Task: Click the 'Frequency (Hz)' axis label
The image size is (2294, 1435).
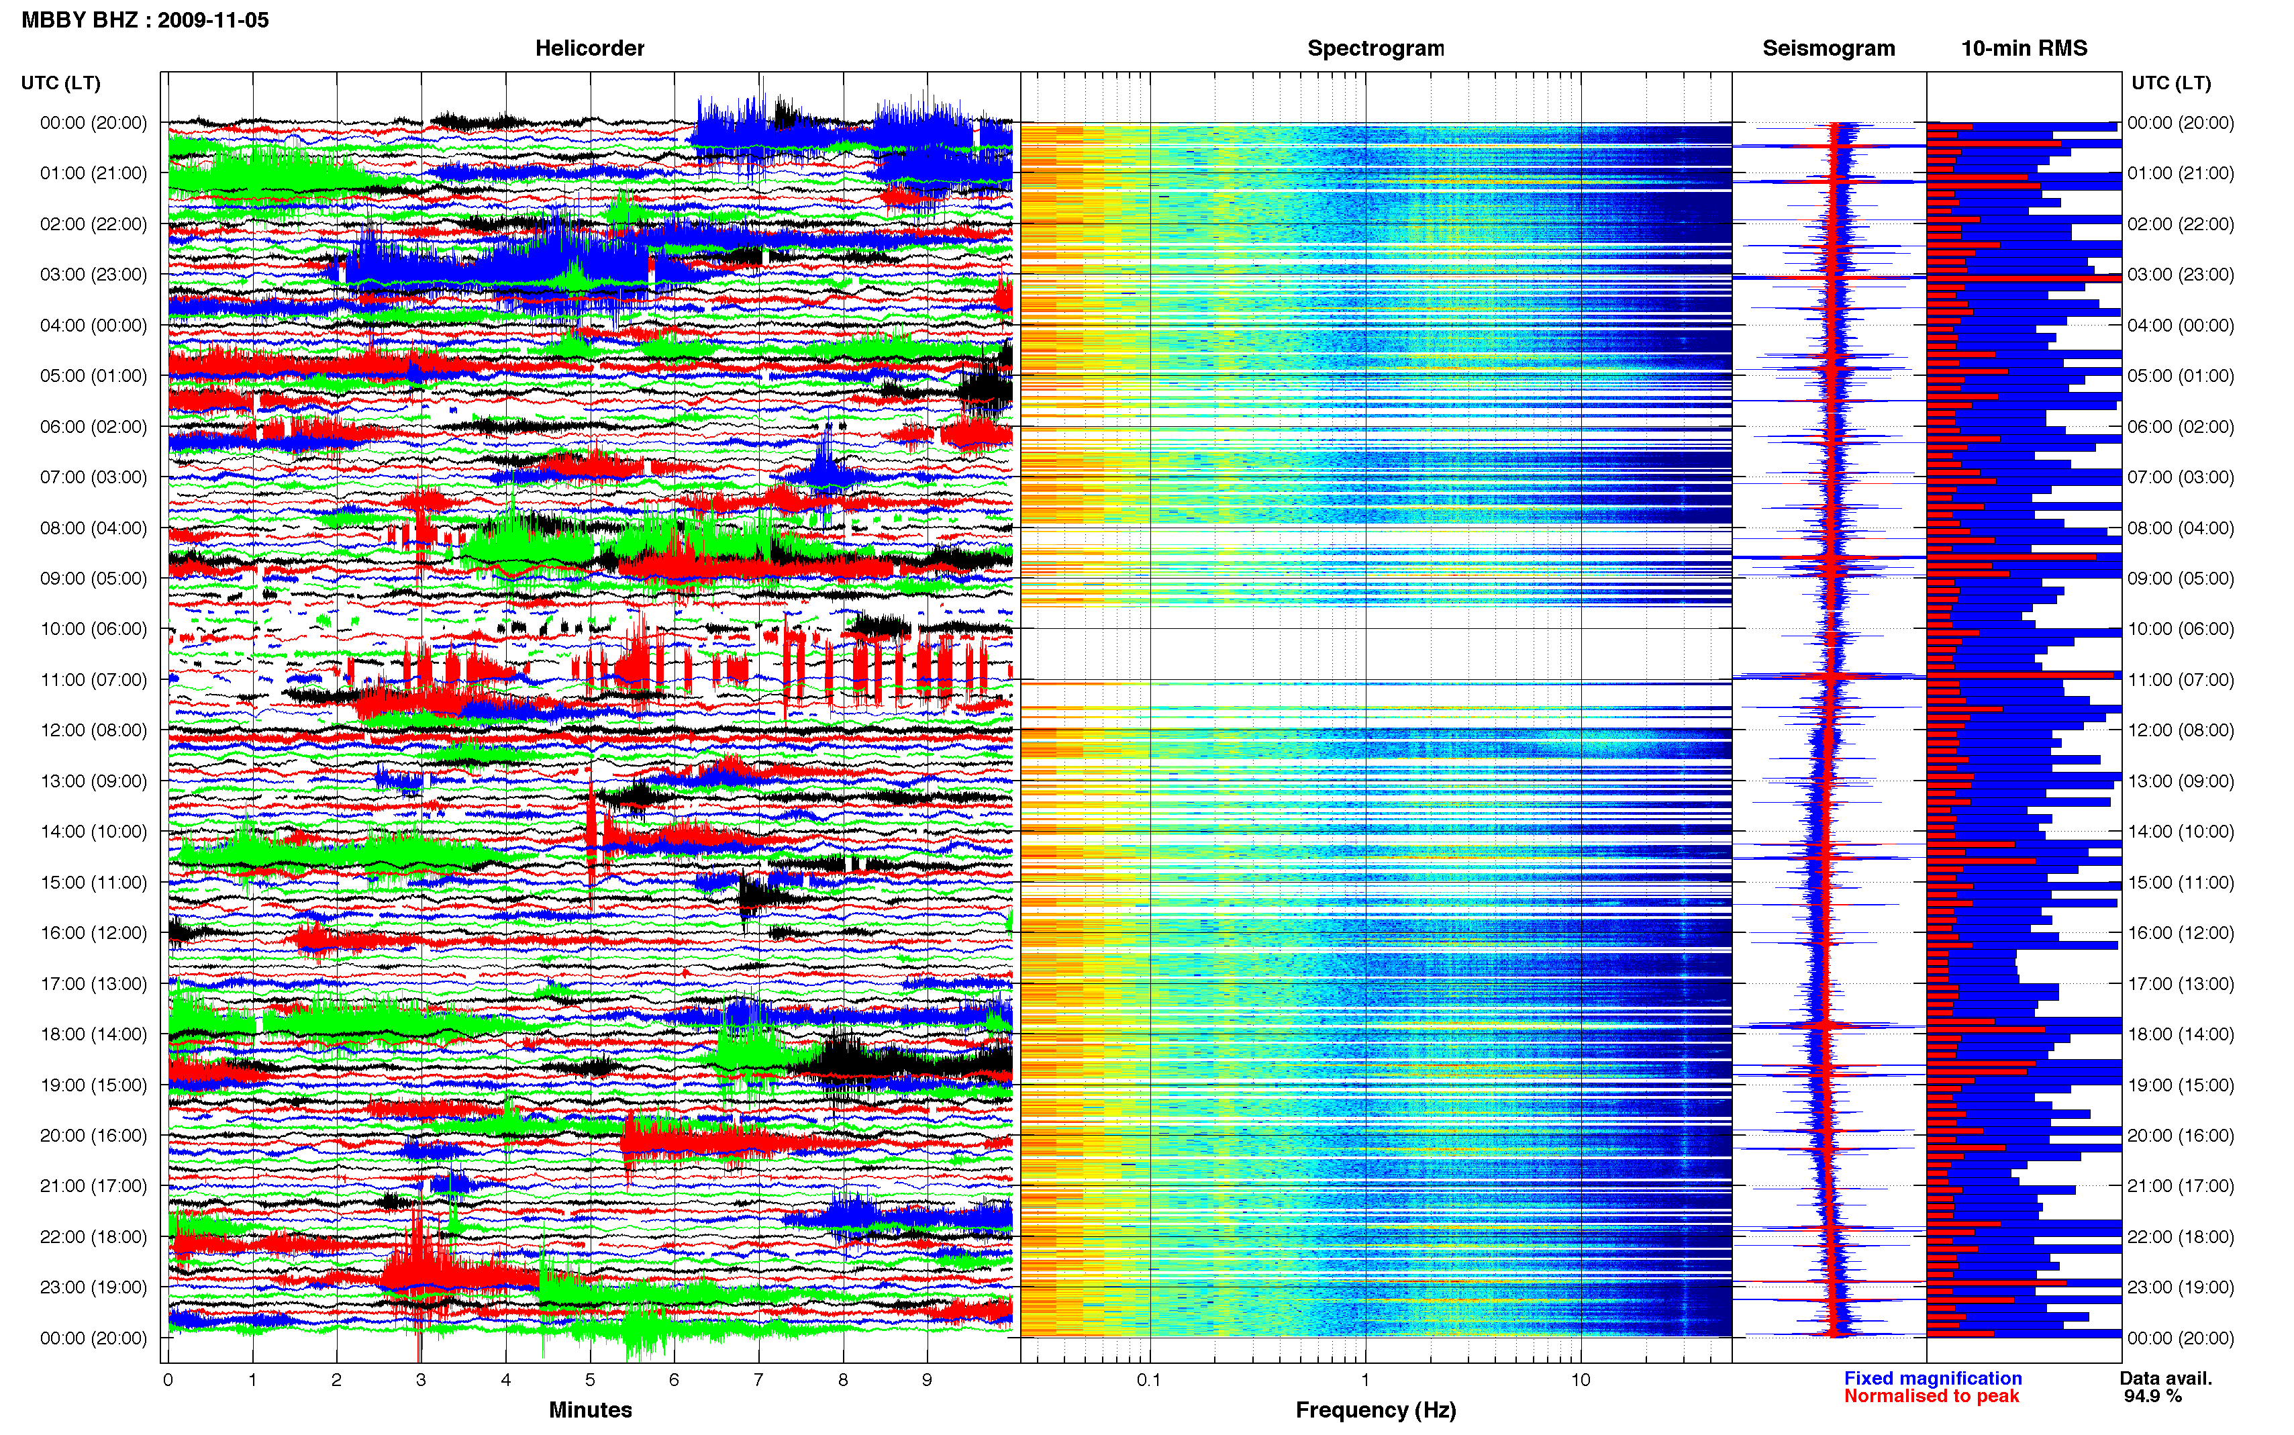Action: point(1376,1410)
